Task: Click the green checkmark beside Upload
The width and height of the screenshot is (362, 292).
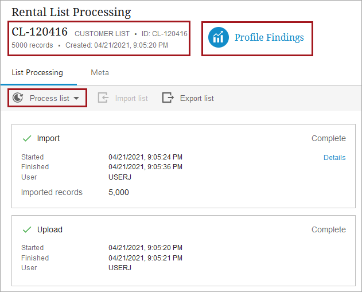Action: (26, 229)
